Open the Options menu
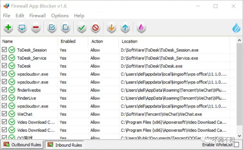The image size is (243, 150). pyautogui.click(x=60, y=16)
